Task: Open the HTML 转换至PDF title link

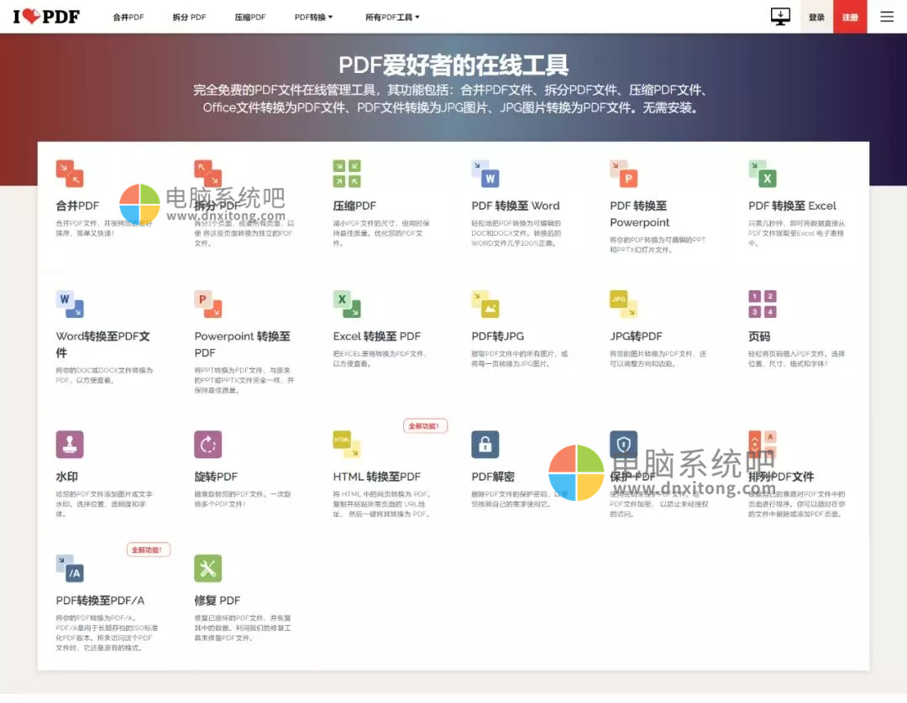Action: click(x=376, y=476)
